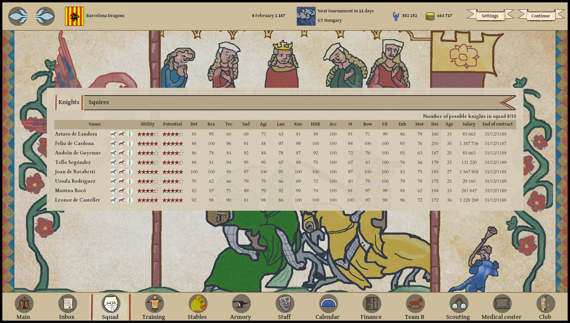
Task: Select the Knights tab
Action: point(68,102)
